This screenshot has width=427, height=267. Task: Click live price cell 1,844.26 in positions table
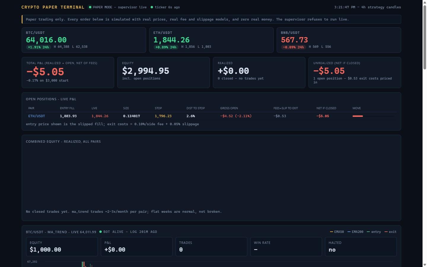[100, 116]
